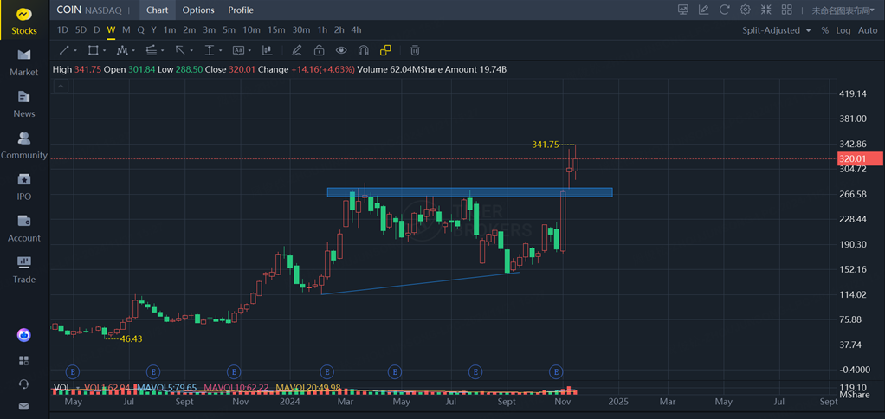Open Account from the sidebar
Viewport: 885px width, 419px height.
23,228
